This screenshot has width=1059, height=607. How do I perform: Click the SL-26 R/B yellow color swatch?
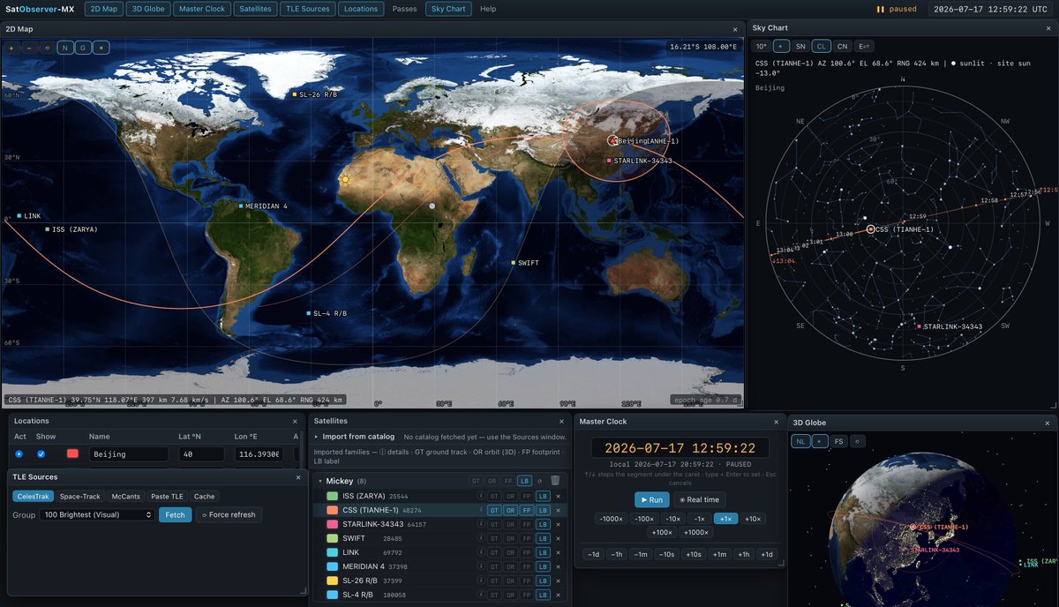coord(332,581)
